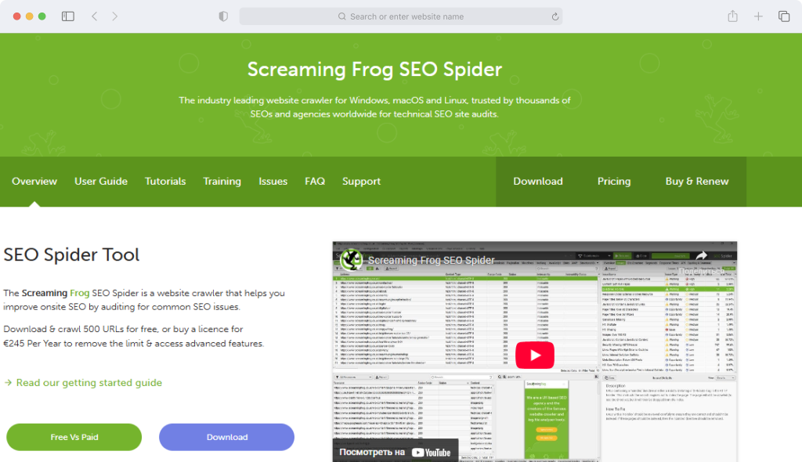Click the Free Vs Paid button
The image size is (802, 462).
74,437
